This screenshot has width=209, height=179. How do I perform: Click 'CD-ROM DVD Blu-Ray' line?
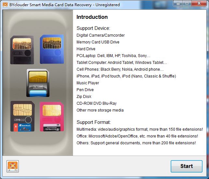click(x=96, y=103)
